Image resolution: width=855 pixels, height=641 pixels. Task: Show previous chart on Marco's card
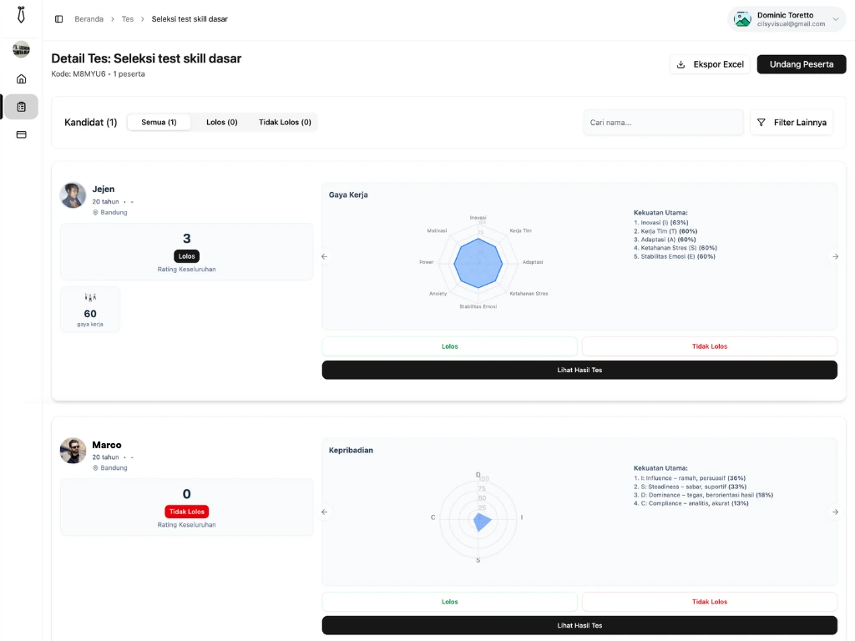pyautogui.click(x=325, y=512)
